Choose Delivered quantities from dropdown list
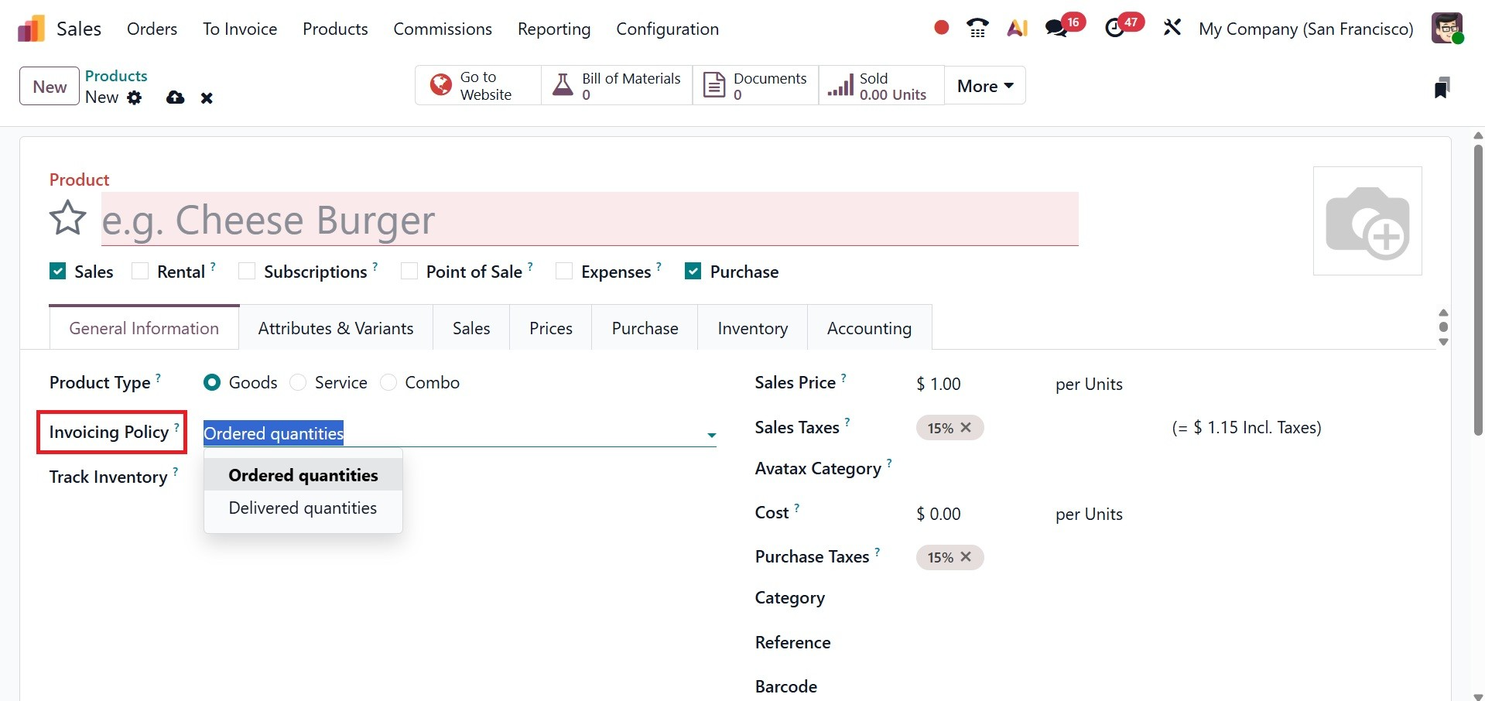 pyautogui.click(x=303, y=508)
